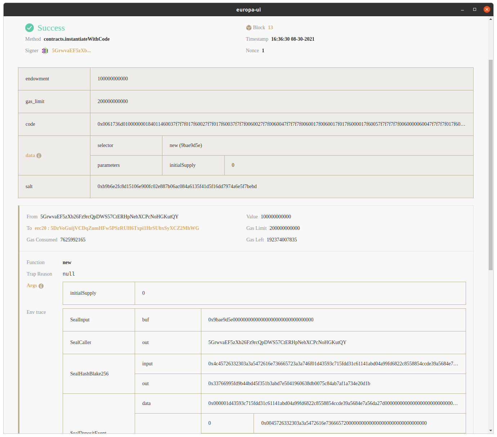Click the SealInput buf hex value
This screenshot has height=437, width=497.
click(261, 320)
